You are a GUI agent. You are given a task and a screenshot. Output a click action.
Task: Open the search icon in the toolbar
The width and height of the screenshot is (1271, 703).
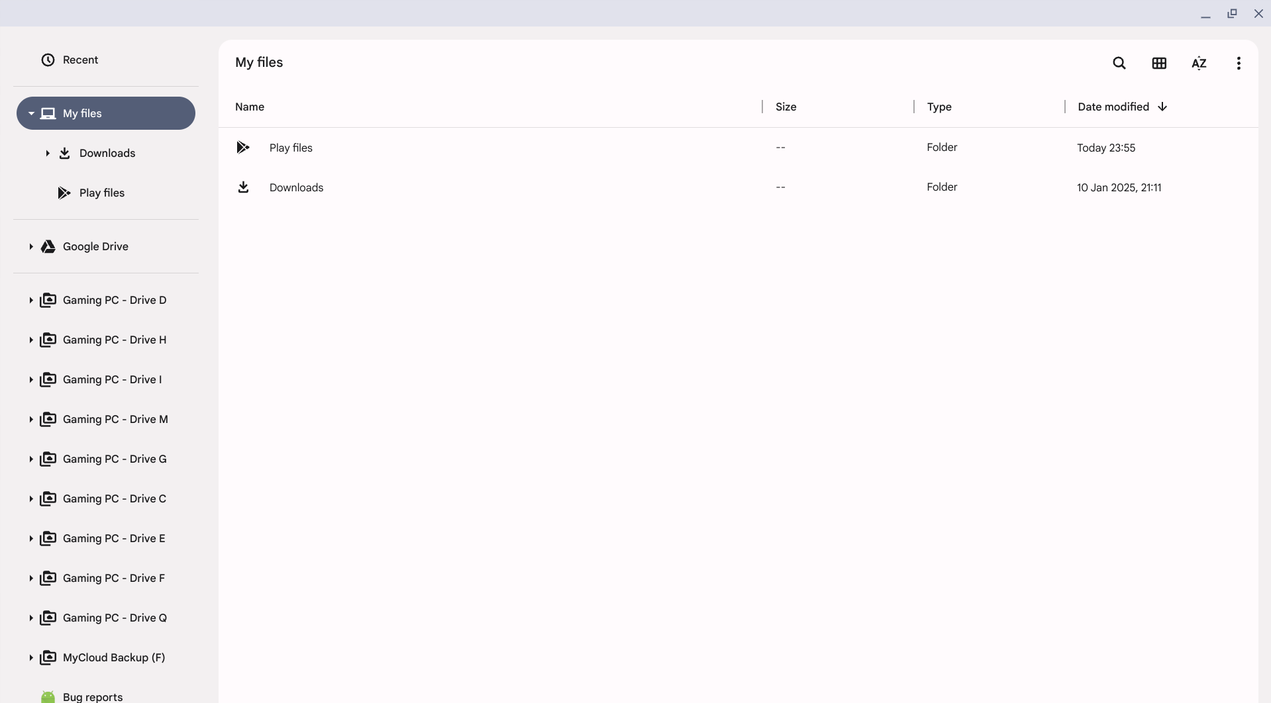pyautogui.click(x=1119, y=63)
